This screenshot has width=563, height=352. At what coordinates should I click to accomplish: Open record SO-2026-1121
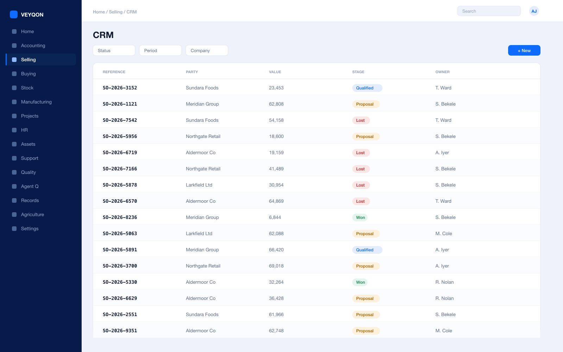tap(120, 104)
